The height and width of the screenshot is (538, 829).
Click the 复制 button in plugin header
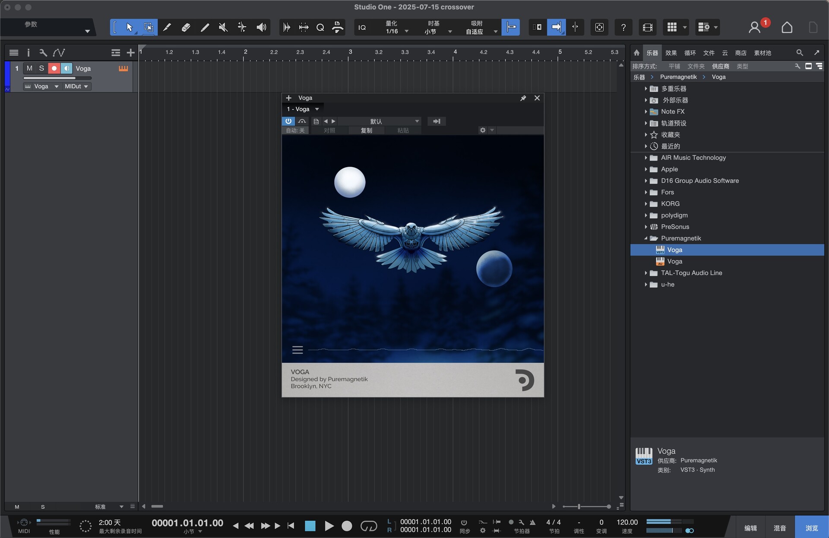click(x=367, y=130)
